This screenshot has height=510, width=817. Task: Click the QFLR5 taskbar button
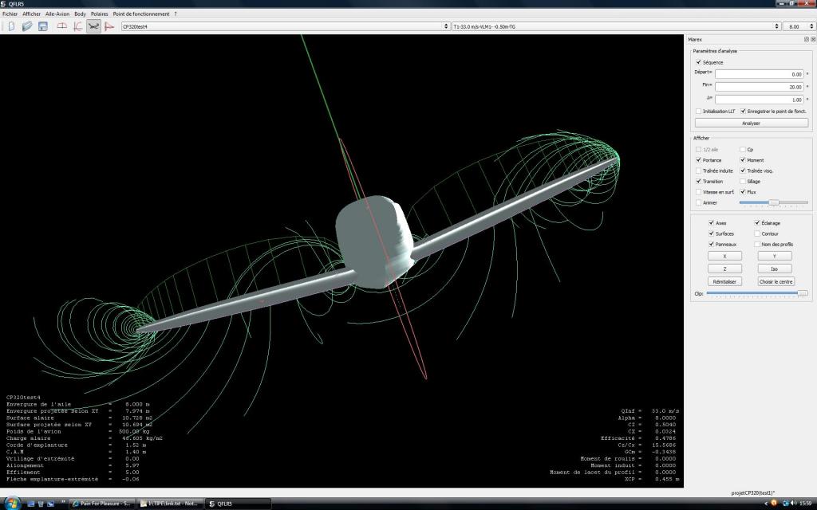238,504
